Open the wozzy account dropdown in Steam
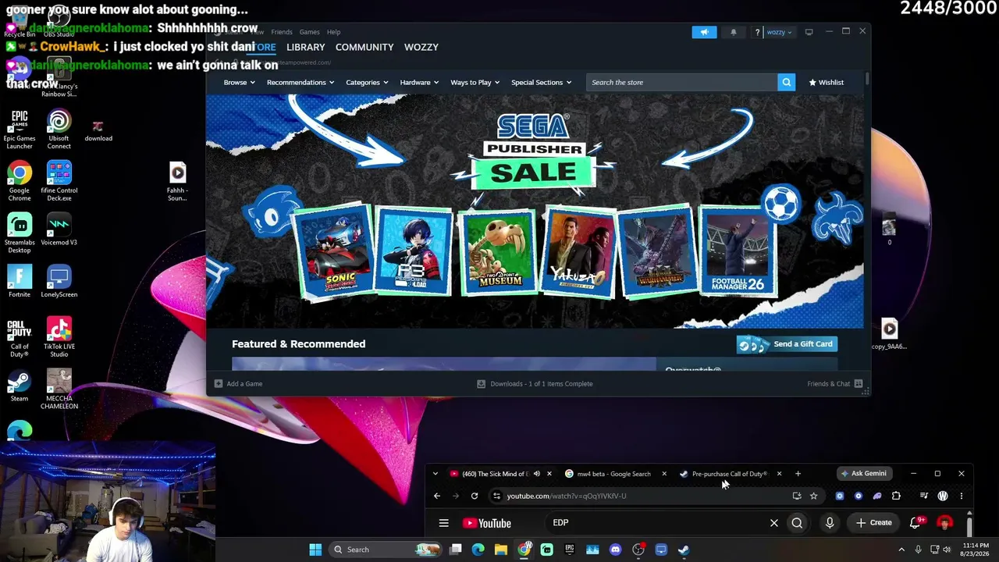Viewport: 999px width, 562px height. click(780, 32)
